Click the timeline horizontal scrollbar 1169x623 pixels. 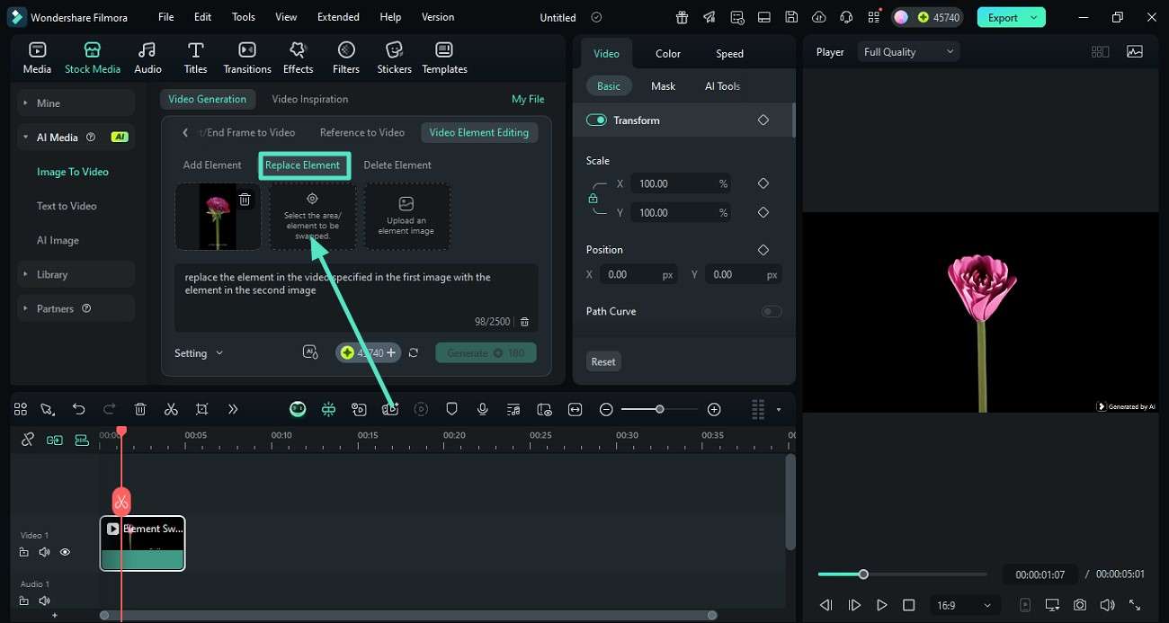[x=408, y=616]
